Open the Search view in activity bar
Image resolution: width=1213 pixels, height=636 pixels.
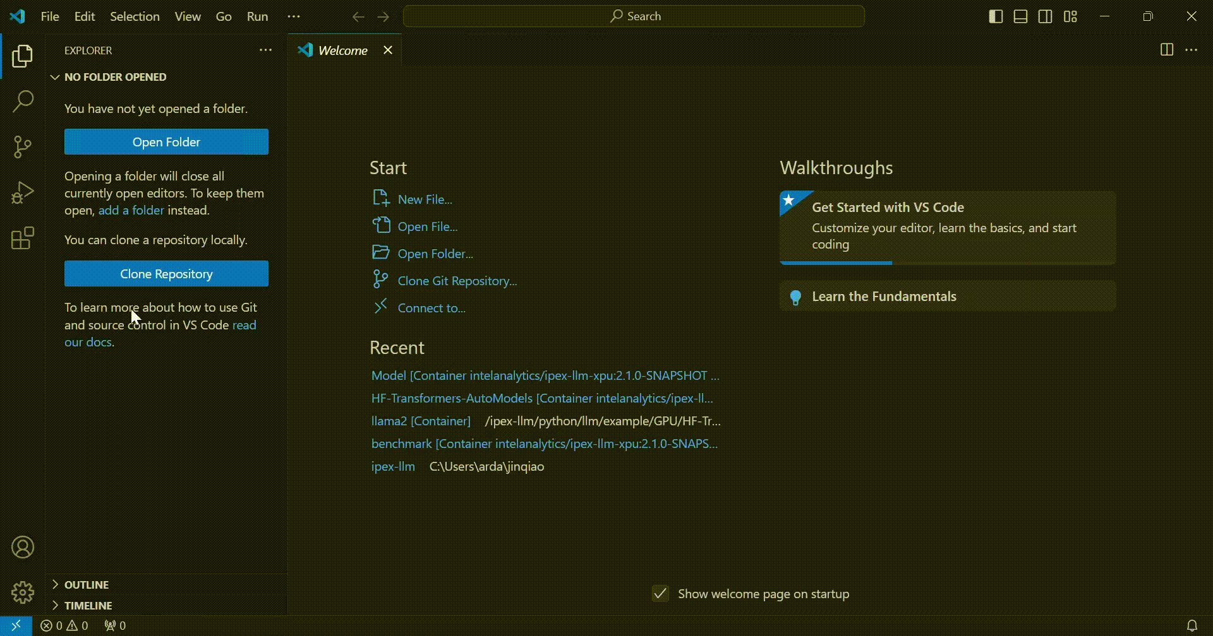[x=23, y=102]
